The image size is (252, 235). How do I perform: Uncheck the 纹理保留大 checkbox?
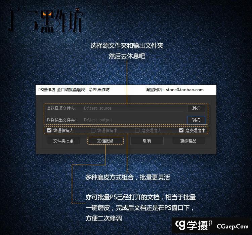pyautogui.click(x=49, y=130)
